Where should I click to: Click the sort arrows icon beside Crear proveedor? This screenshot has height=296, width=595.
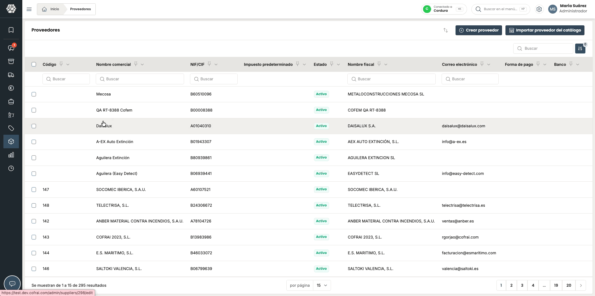tap(446, 30)
